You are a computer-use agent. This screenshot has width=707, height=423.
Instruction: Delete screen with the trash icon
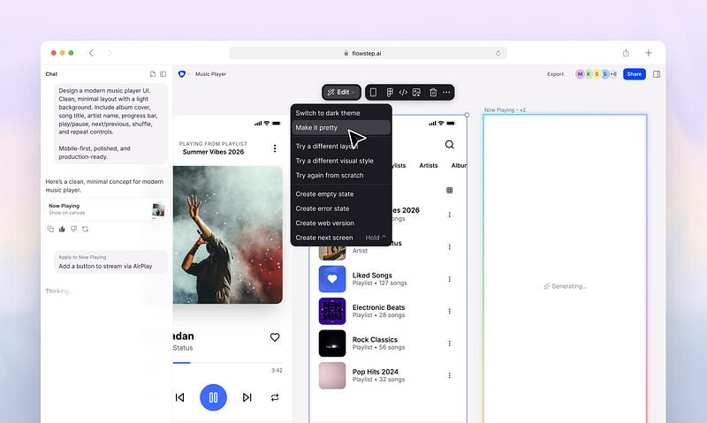click(x=433, y=92)
